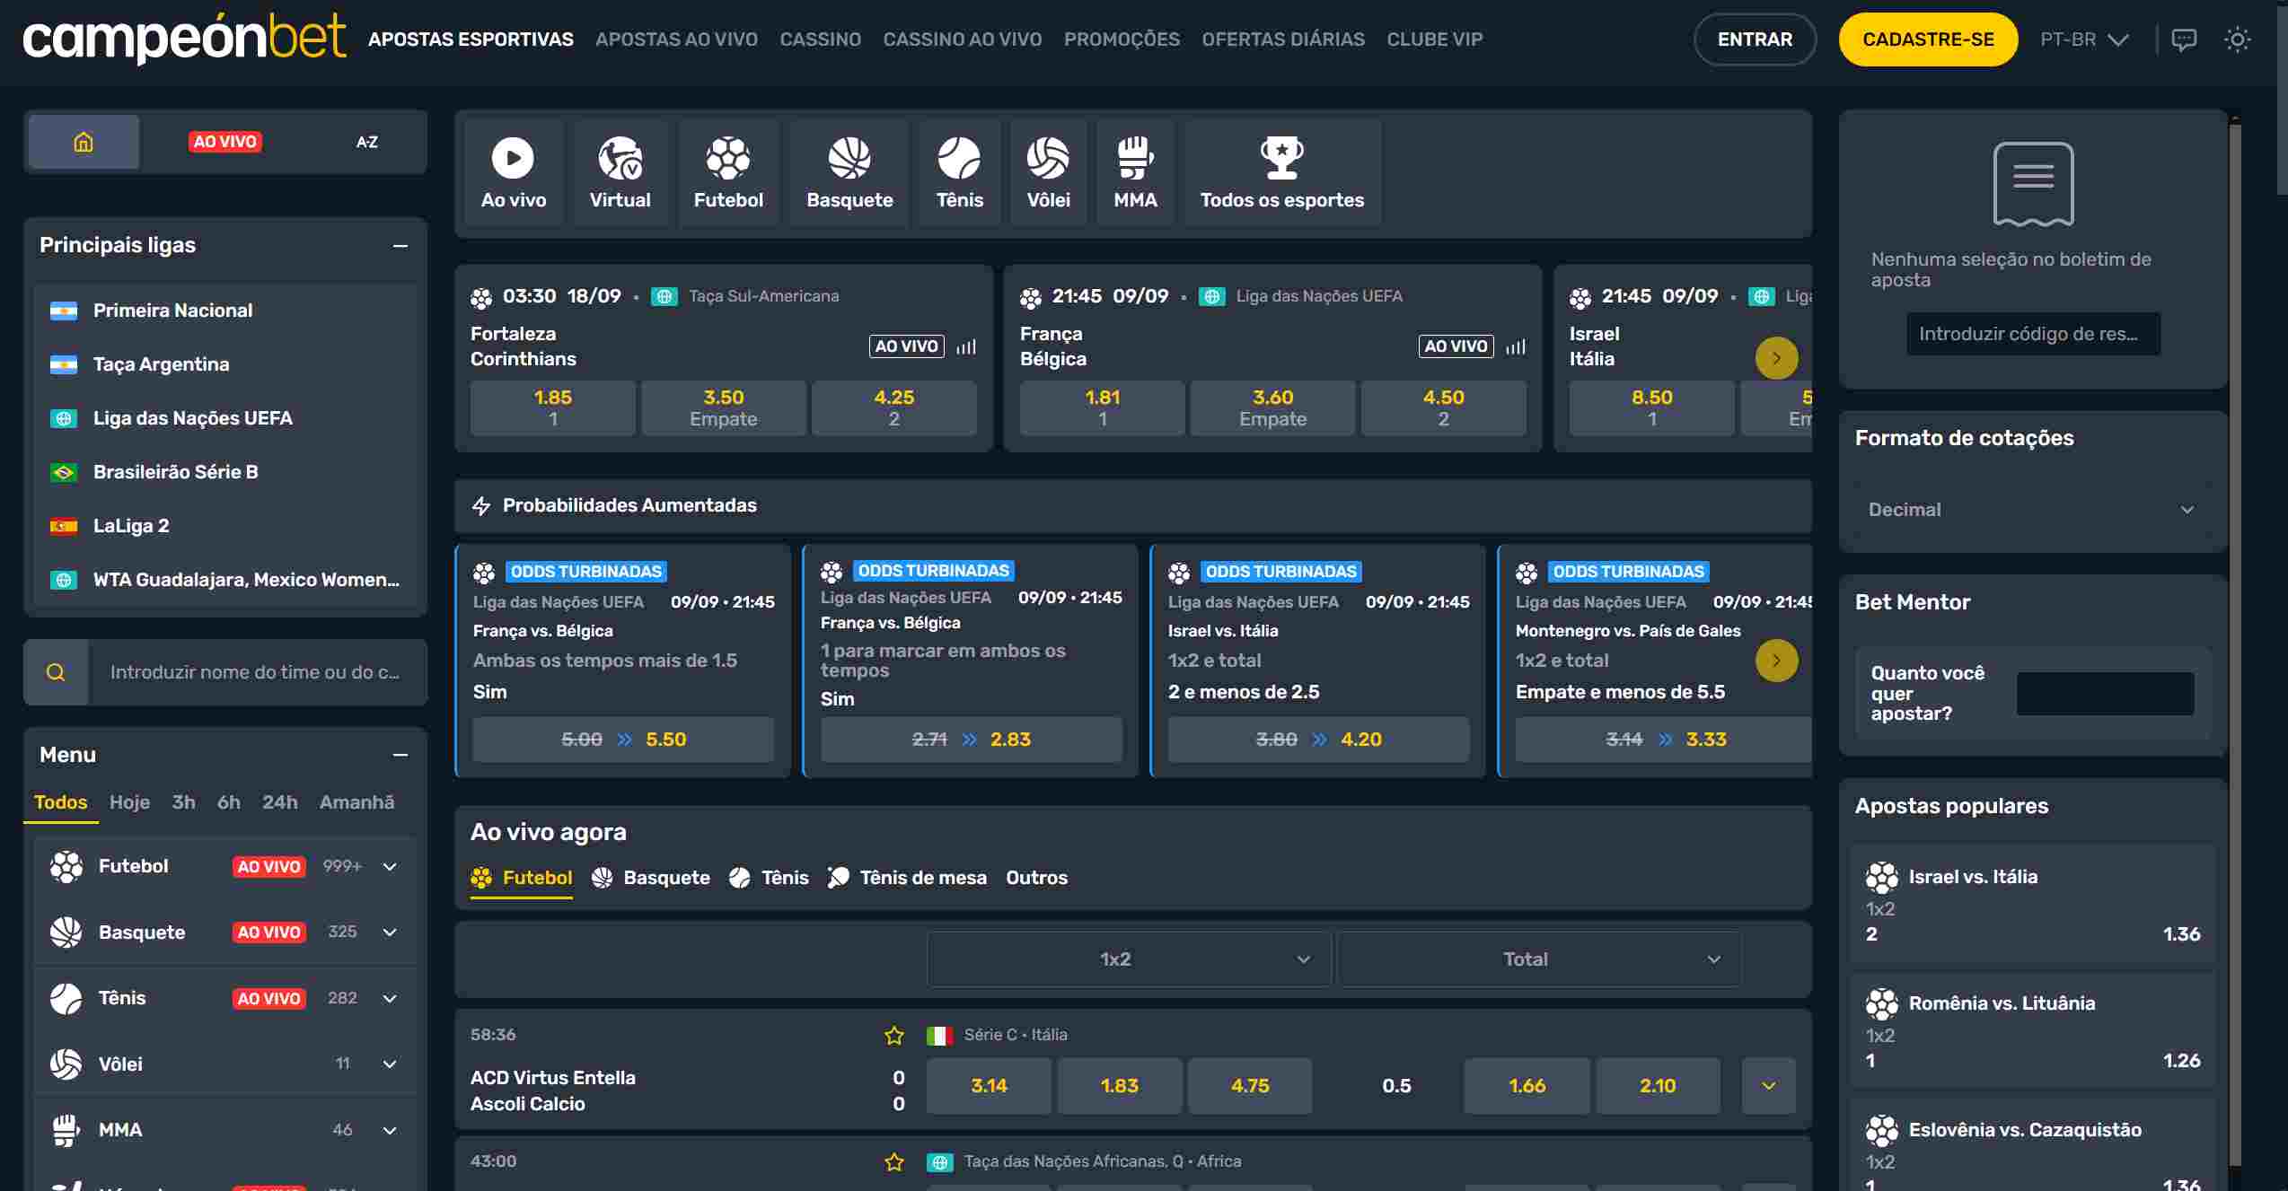Expand Tênis in the Menu list
Screen dimensions: 2288x1191
(390, 999)
